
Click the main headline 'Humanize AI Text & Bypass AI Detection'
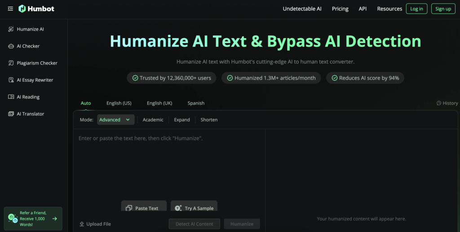(x=265, y=41)
